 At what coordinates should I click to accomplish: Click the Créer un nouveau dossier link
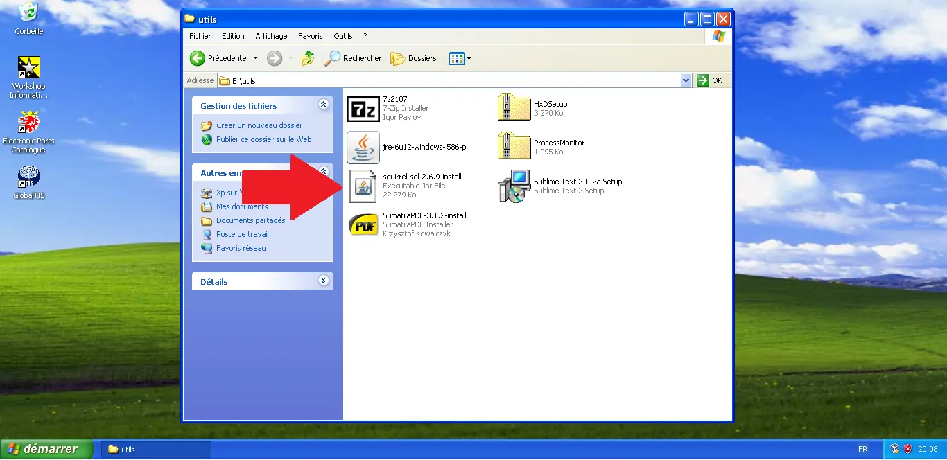259,126
